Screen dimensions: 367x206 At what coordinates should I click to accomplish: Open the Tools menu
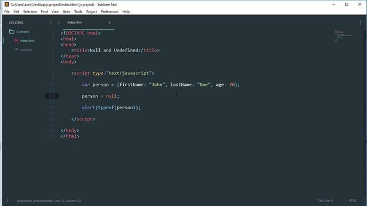click(x=78, y=11)
